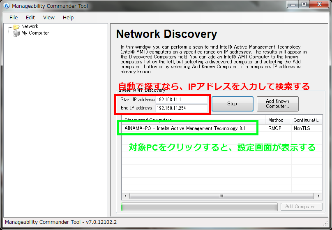Viewport: 332px width, 230px height.
Task: Click the horizontal scrollbar right arrow
Action: [318, 196]
